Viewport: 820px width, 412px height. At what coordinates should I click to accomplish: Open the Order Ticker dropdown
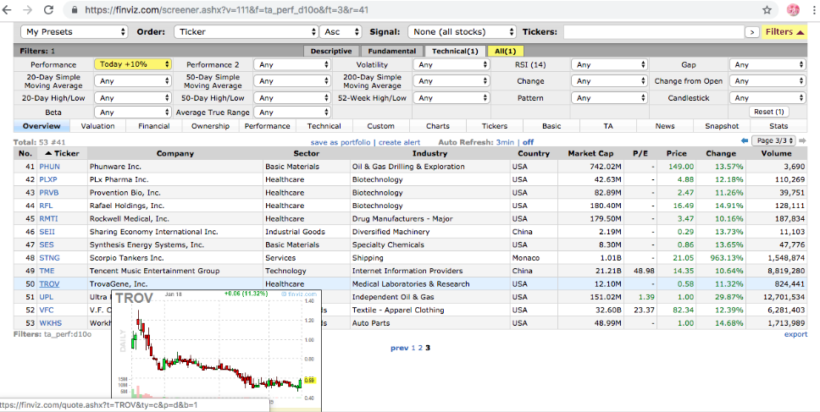(246, 32)
